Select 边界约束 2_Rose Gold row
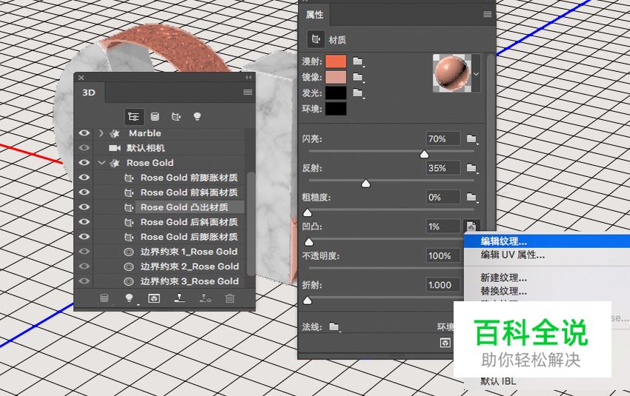Image resolution: width=630 pixels, height=396 pixels. [x=189, y=266]
